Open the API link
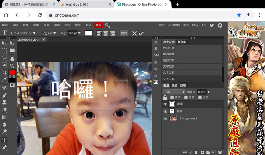Viewport: 265px width, 155px height. (204, 25)
